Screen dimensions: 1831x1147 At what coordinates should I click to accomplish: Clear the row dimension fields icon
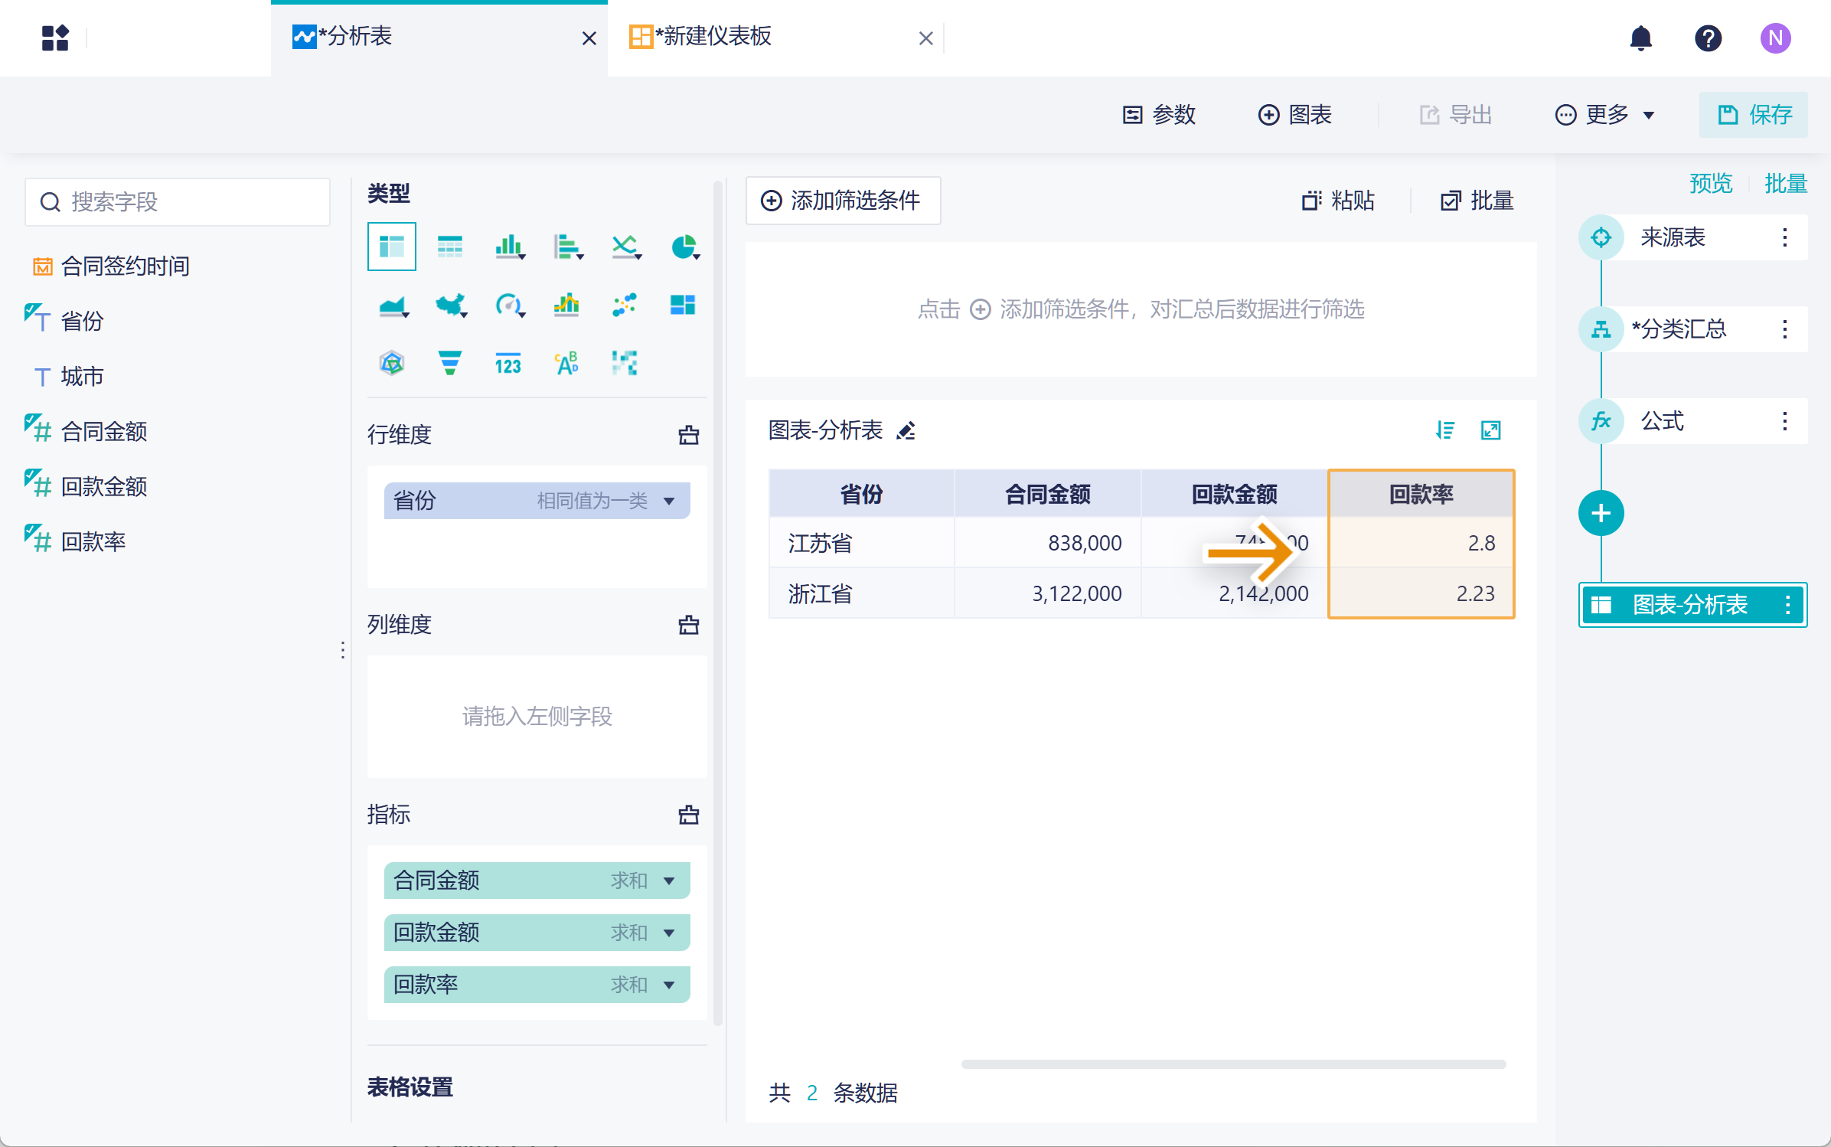coord(688,435)
